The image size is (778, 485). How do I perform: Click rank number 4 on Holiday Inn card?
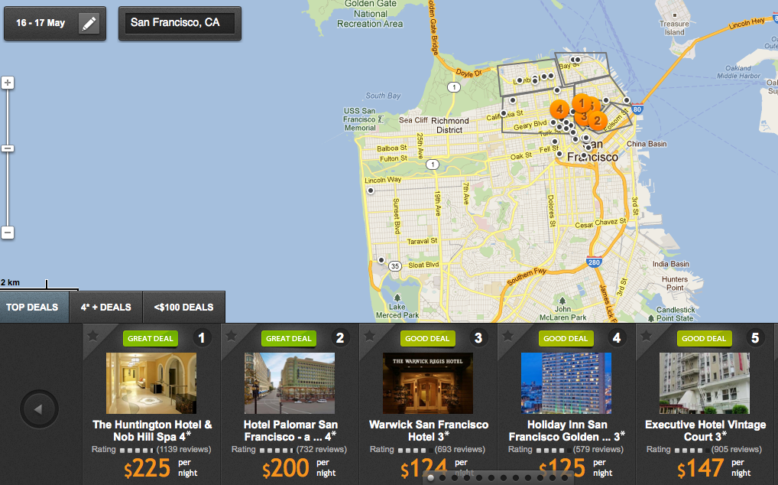tap(617, 338)
